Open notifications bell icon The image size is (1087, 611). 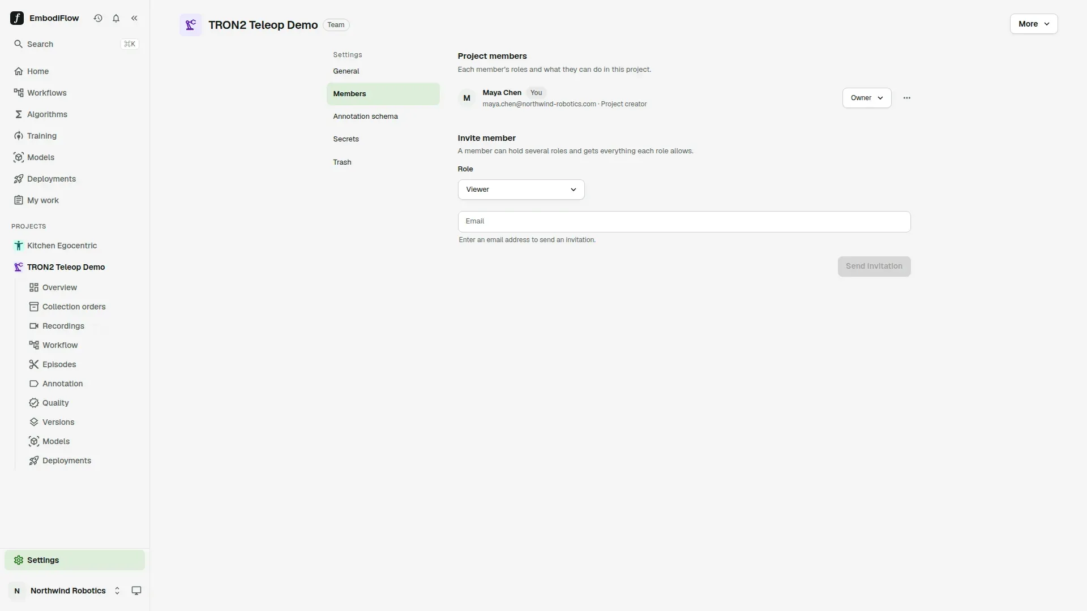(116, 18)
